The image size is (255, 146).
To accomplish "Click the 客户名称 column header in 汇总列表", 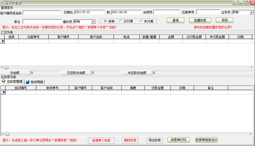I will tap(96, 37).
